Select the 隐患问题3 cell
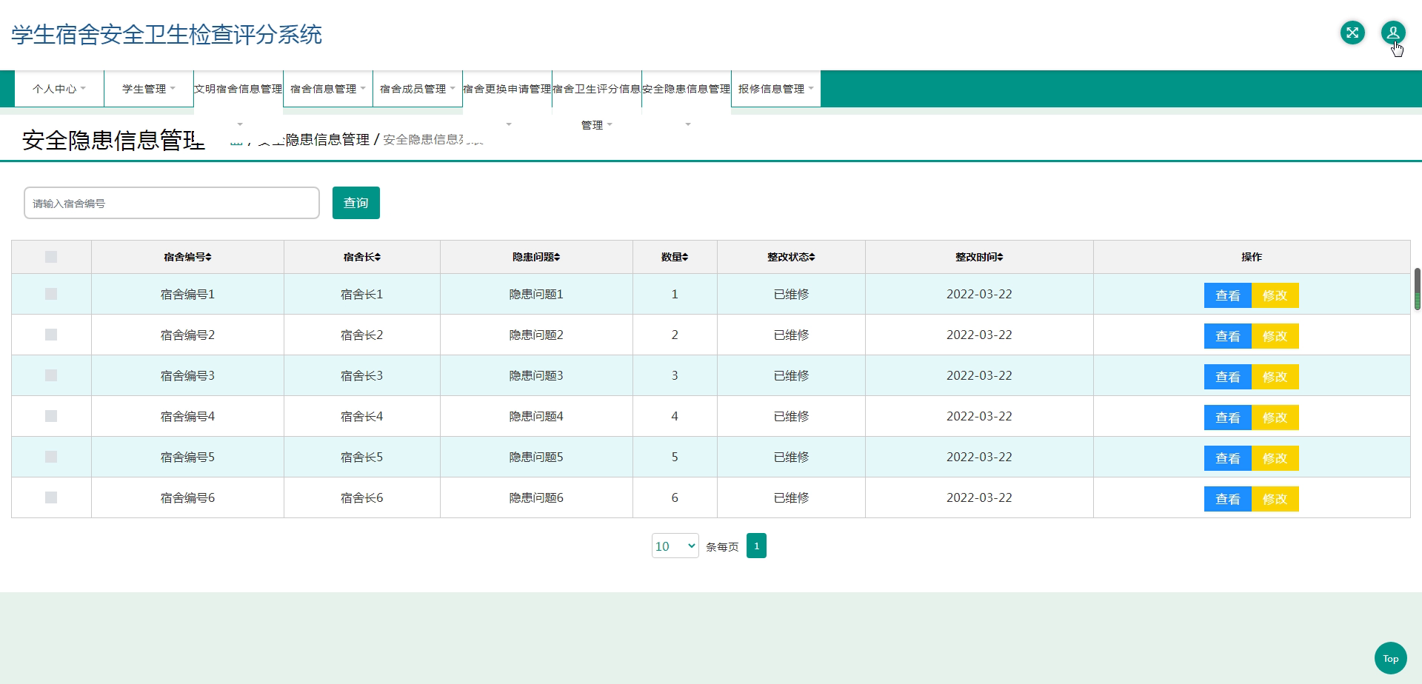The height and width of the screenshot is (684, 1422). click(x=536, y=375)
